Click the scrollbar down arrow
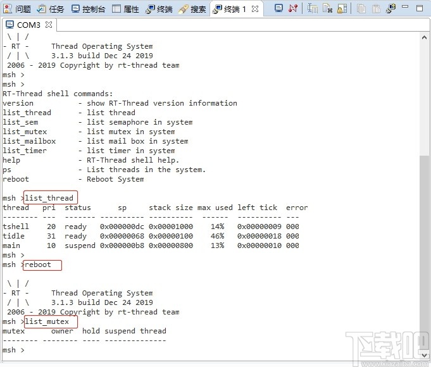 pyautogui.click(x=424, y=355)
